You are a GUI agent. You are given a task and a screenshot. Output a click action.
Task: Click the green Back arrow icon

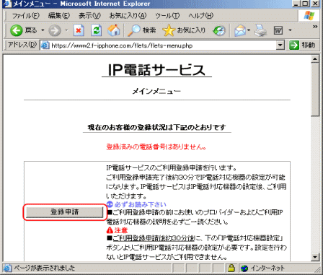coord(16,30)
